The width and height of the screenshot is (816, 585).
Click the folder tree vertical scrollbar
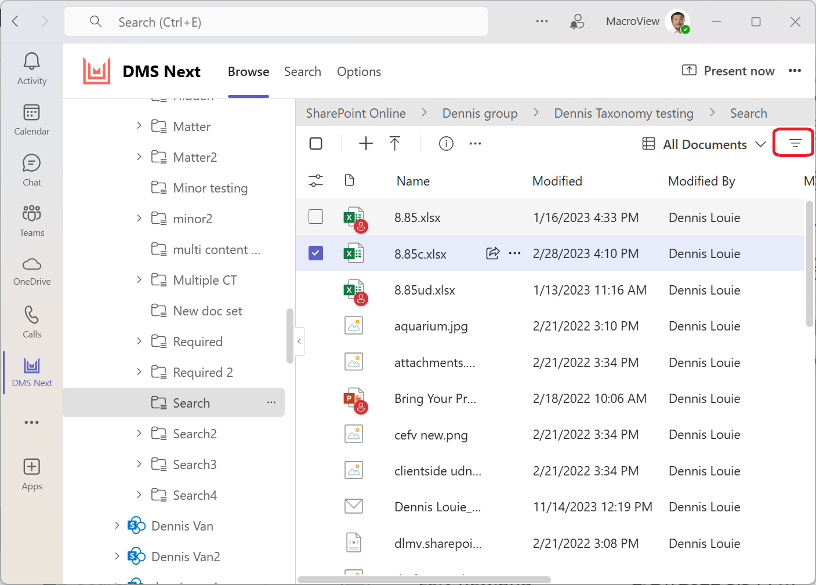click(x=290, y=336)
